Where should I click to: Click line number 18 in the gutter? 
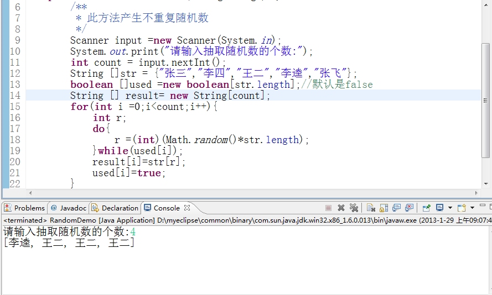click(15, 140)
